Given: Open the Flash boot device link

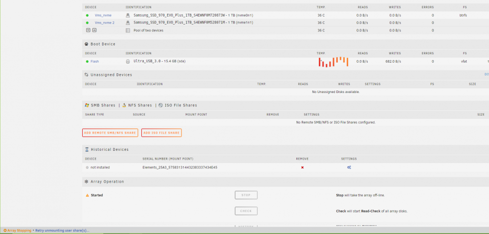Looking at the screenshot, I should [x=94, y=62].
